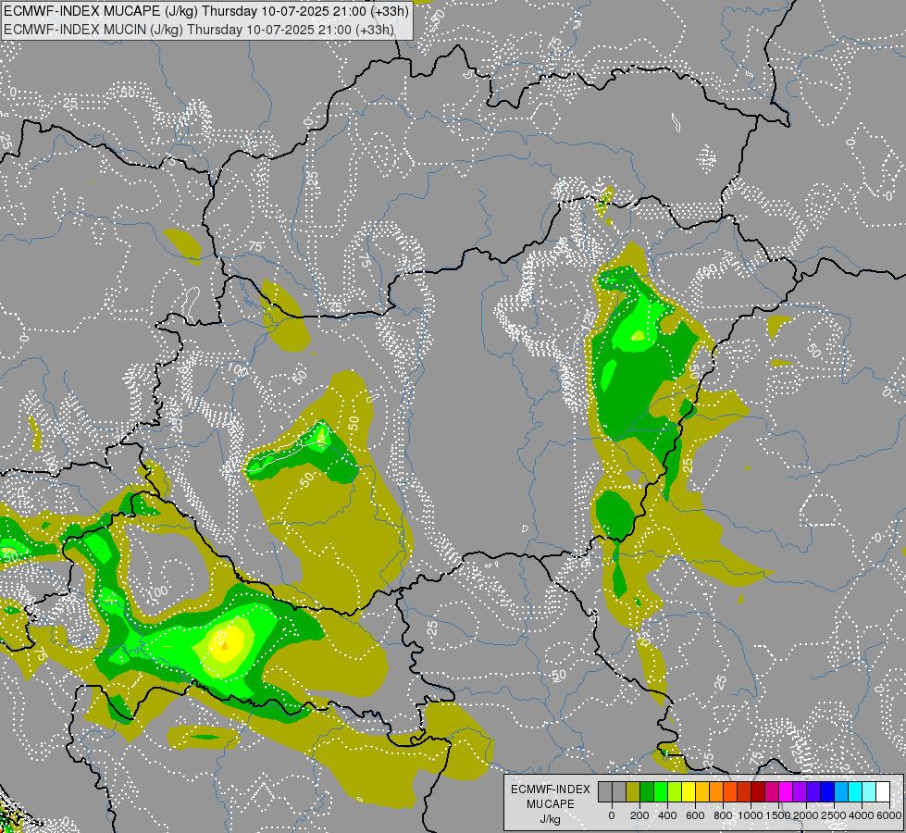Image resolution: width=906 pixels, height=833 pixels.
Task: Click the legend value 2000
Action: (x=806, y=815)
